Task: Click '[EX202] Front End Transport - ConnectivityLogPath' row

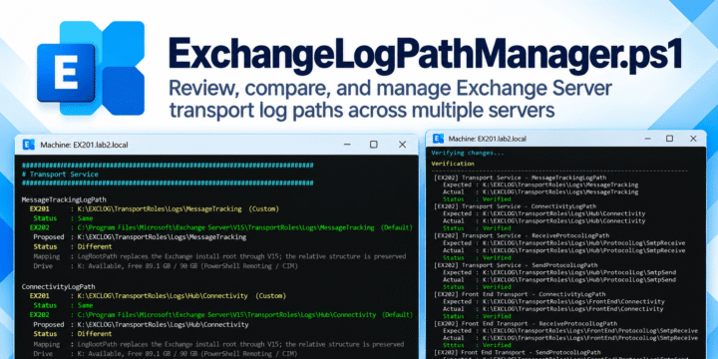Action: click(521, 294)
